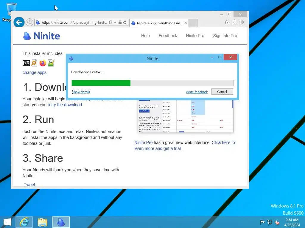The image size is (305, 228).
Task: Click the network tray icon
Action: (x=270, y=222)
